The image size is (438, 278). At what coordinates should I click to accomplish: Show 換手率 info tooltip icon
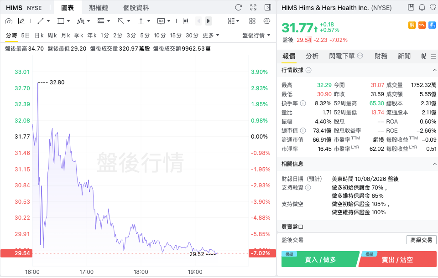pyautogui.click(x=303, y=103)
